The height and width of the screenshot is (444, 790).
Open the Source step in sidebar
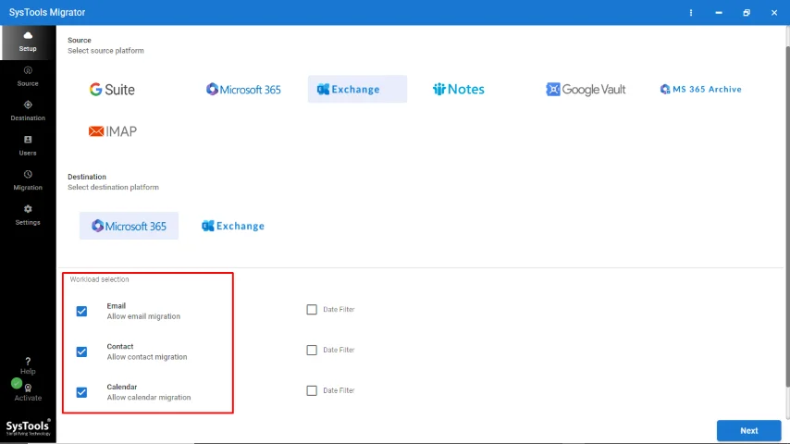(x=28, y=76)
